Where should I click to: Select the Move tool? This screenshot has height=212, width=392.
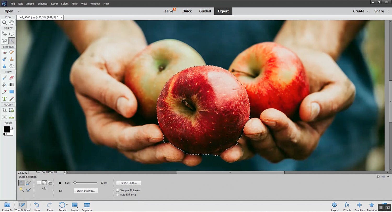click(x=4, y=34)
